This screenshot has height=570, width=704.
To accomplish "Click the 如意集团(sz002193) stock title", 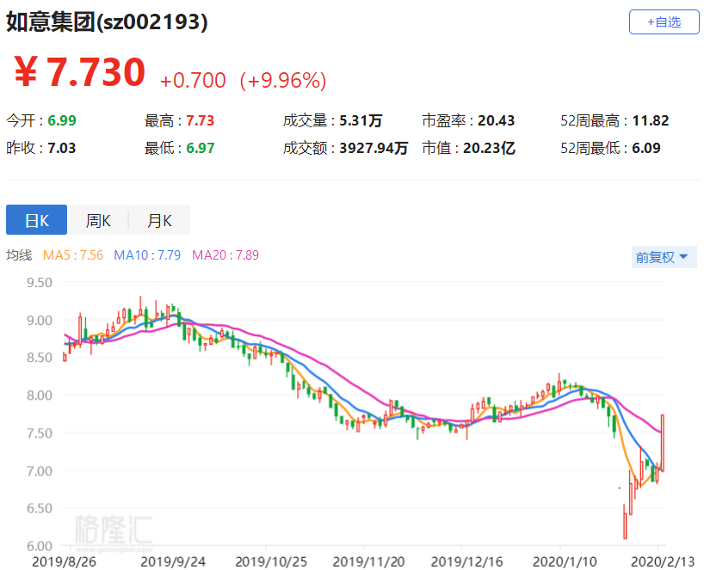I will [x=108, y=22].
